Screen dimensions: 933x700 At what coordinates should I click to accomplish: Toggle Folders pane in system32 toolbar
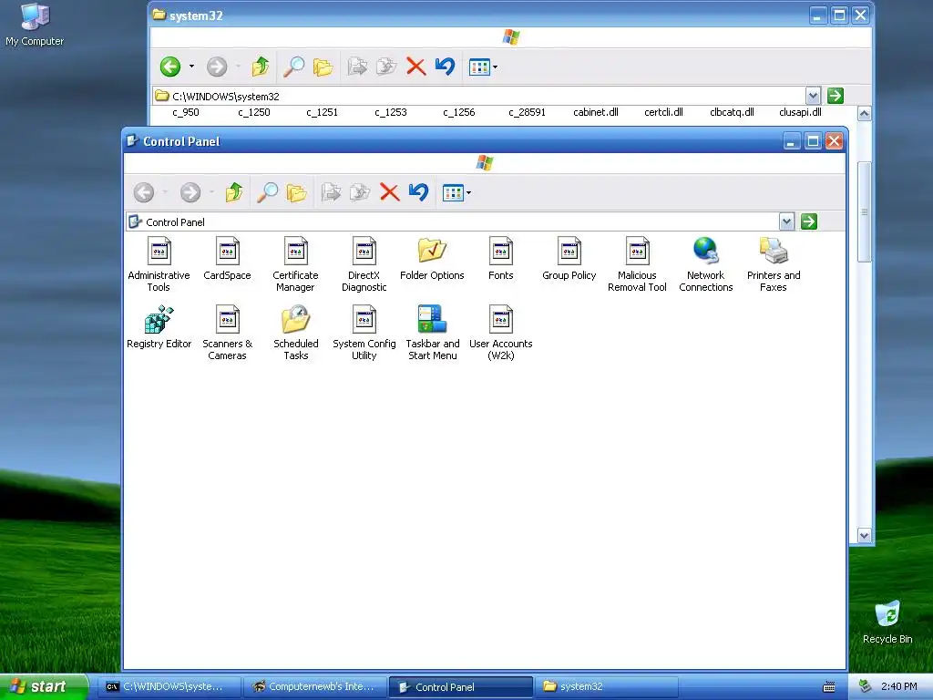click(323, 67)
